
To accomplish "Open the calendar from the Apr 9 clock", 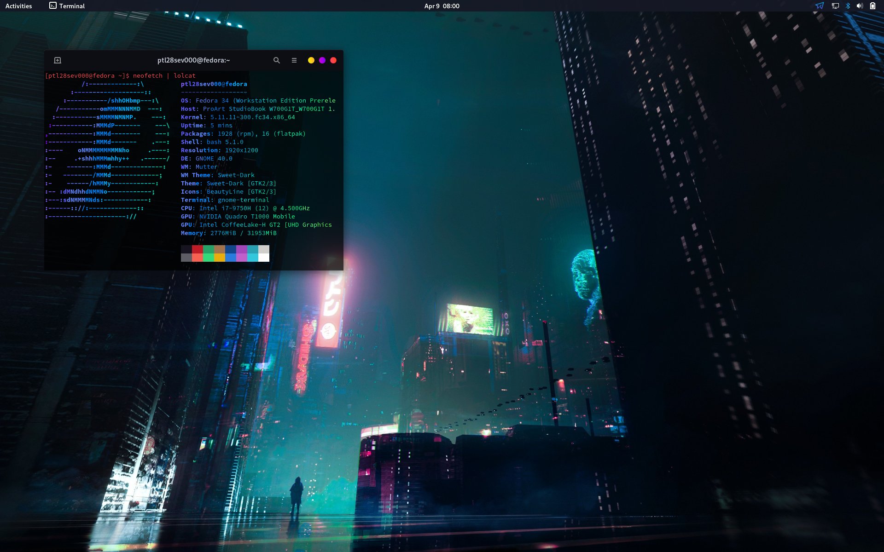I will 442,6.
